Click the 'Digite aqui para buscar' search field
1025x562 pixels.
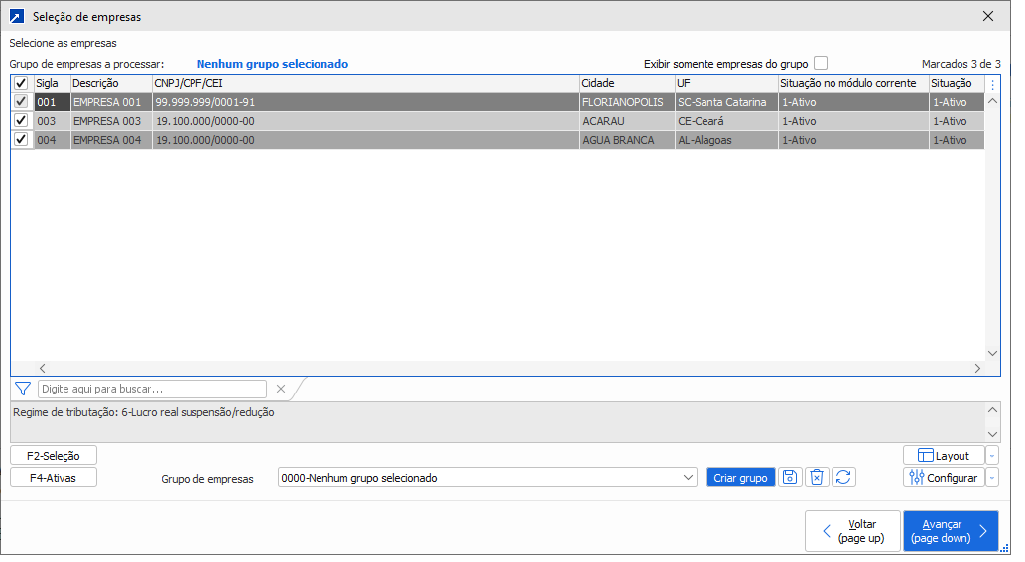(x=152, y=389)
